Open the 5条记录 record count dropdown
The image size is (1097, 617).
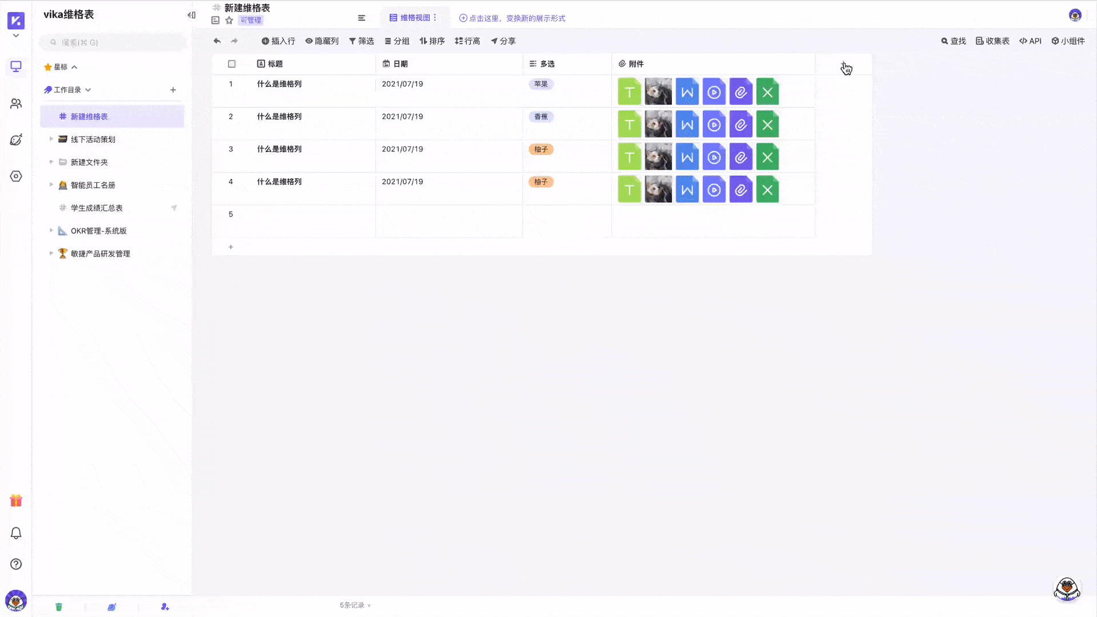pyautogui.click(x=354, y=605)
